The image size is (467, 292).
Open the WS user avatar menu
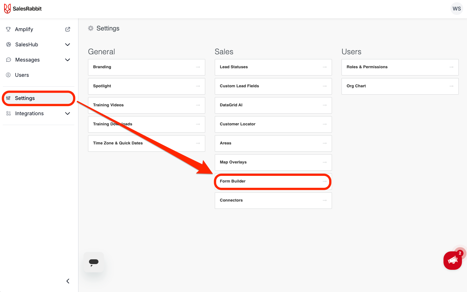tap(457, 9)
